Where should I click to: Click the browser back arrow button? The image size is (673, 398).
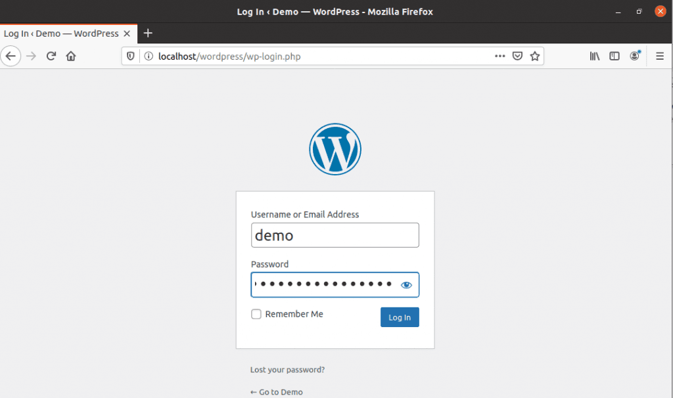pyautogui.click(x=11, y=56)
